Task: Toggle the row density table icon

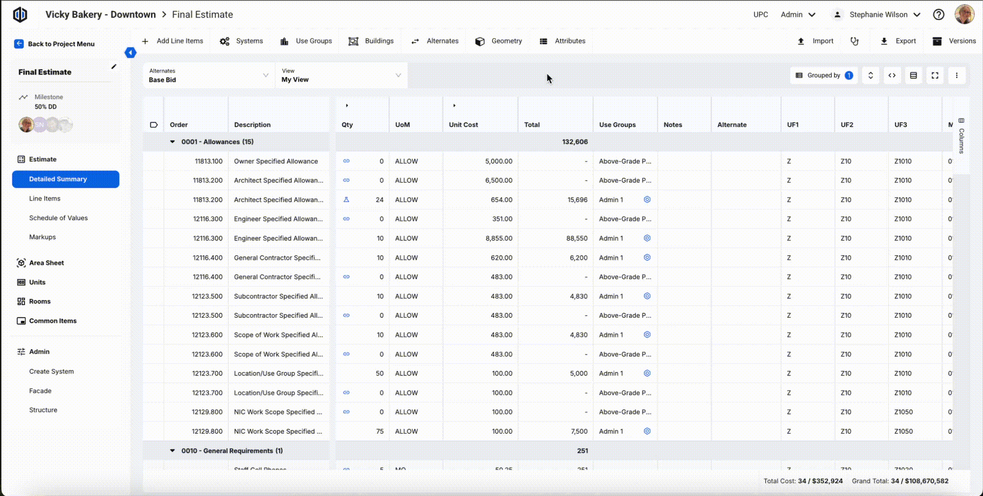Action: 913,75
